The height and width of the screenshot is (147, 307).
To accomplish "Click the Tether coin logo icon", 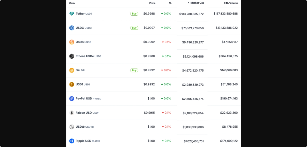I will coord(72,14).
